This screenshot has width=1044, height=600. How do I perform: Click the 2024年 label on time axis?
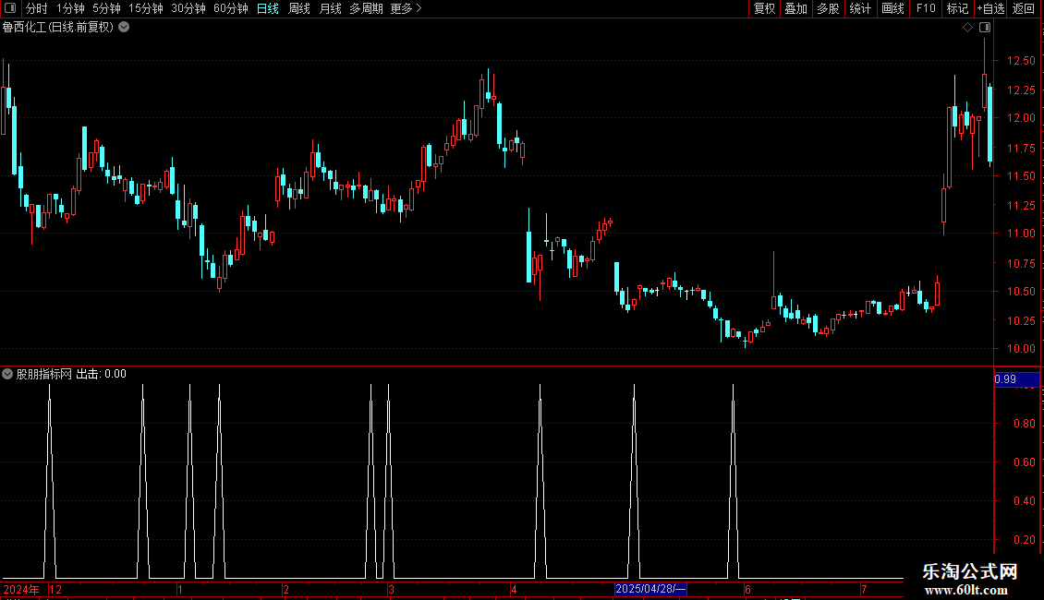click(21, 589)
